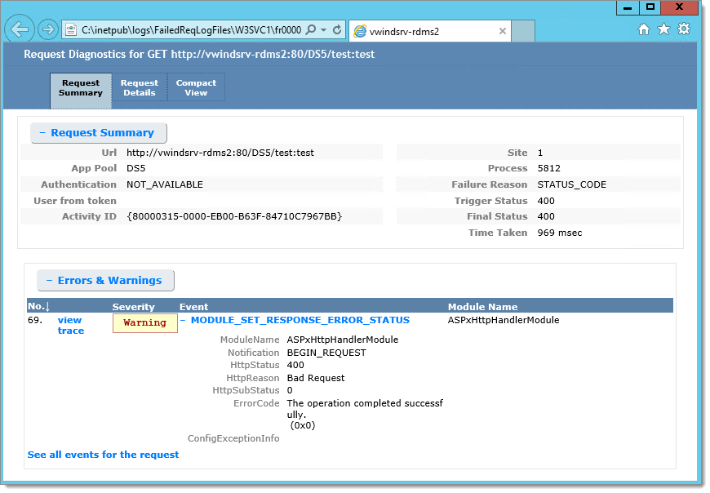Click the page icon in the address bar
This screenshot has height=493, width=710.
71,30
